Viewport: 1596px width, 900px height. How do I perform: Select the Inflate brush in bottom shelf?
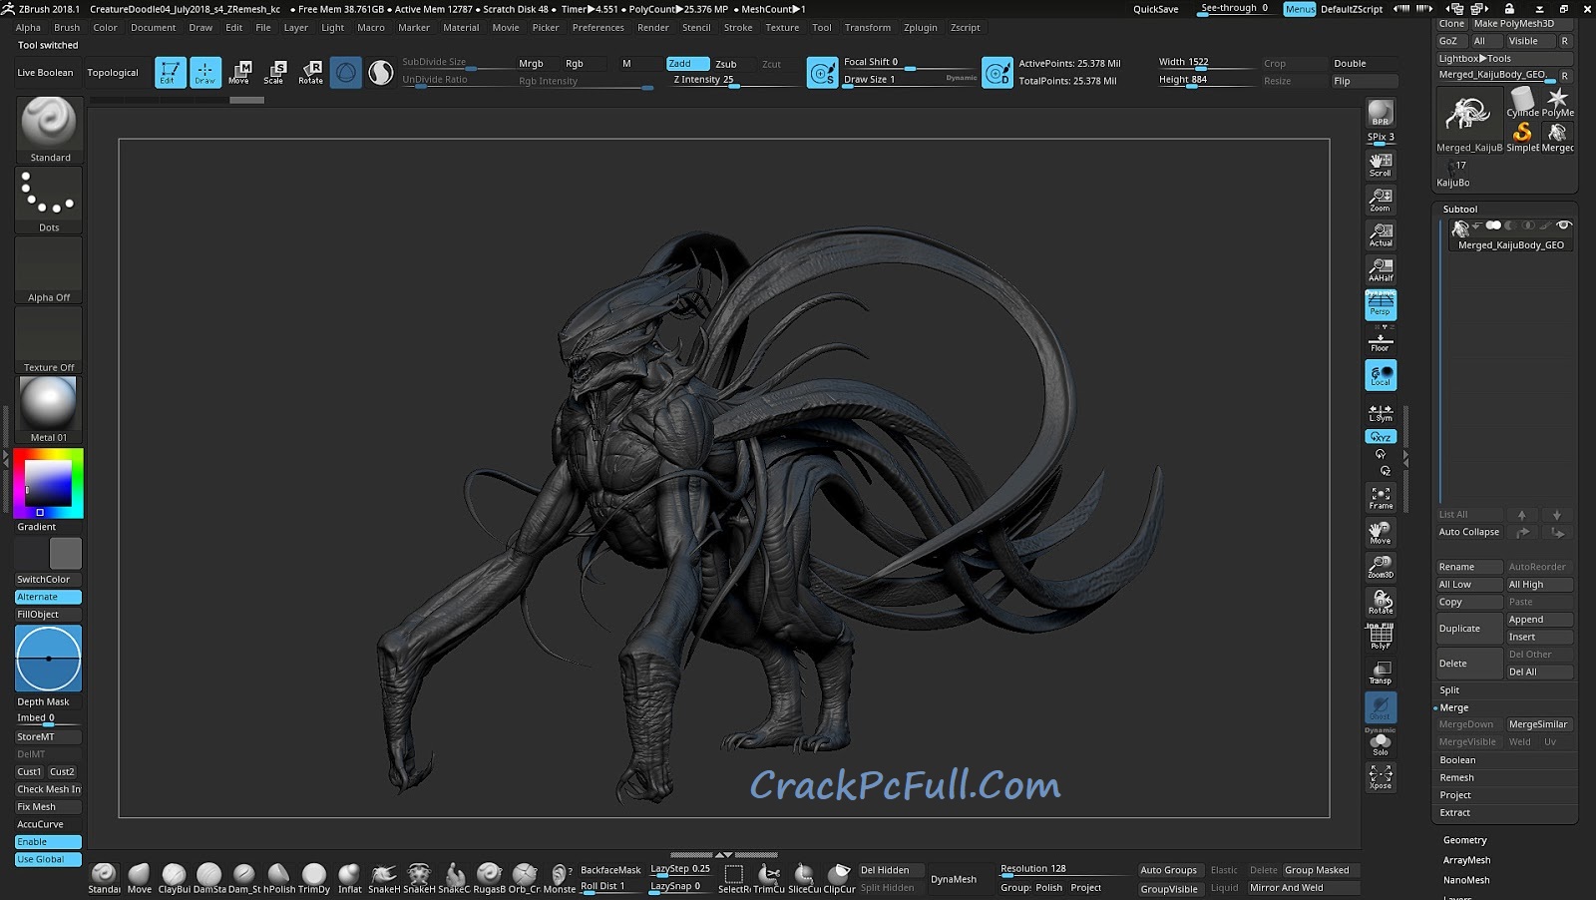pyautogui.click(x=349, y=875)
